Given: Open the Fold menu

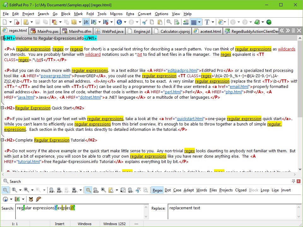Looking at the screenshot, I should [x=90, y=14].
